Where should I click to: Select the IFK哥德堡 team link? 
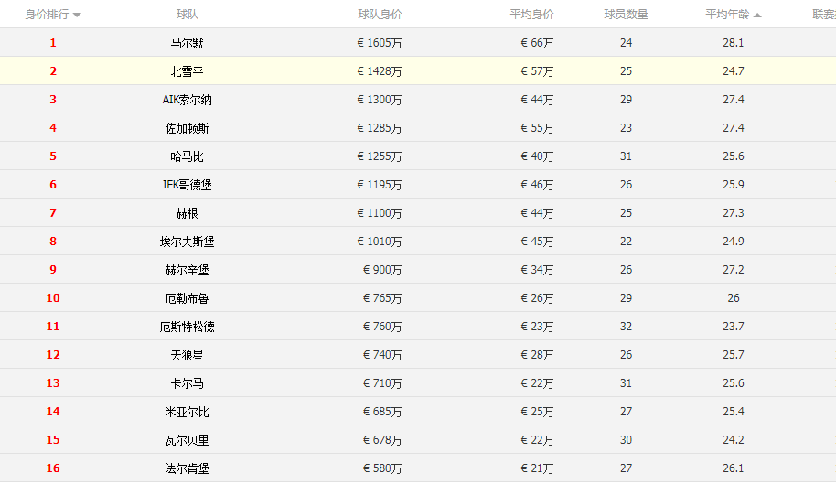187,185
